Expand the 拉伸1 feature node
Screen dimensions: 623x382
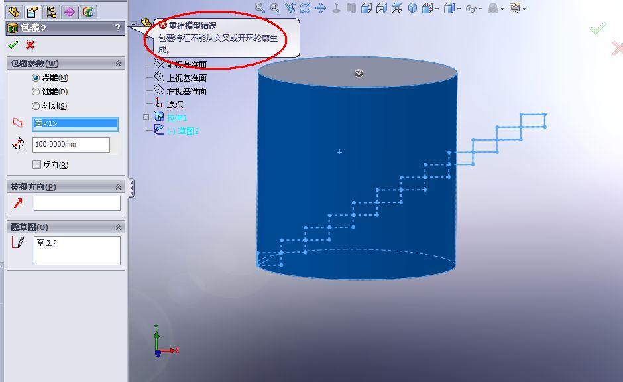(146, 117)
